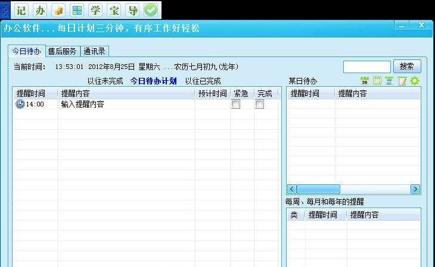Close the 办公软件 window
The width and height of the screenshot is (435, 267).
tap(421, 25)
